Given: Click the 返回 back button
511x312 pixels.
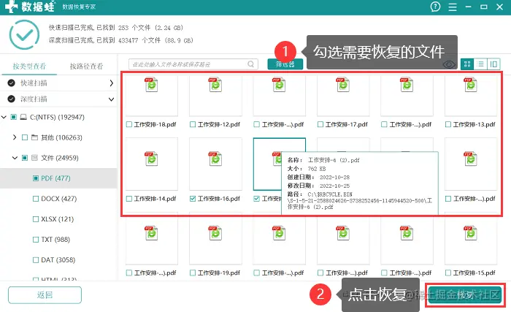Looking at the screenshot, I should pyautogui.click(x=45, y=295).
